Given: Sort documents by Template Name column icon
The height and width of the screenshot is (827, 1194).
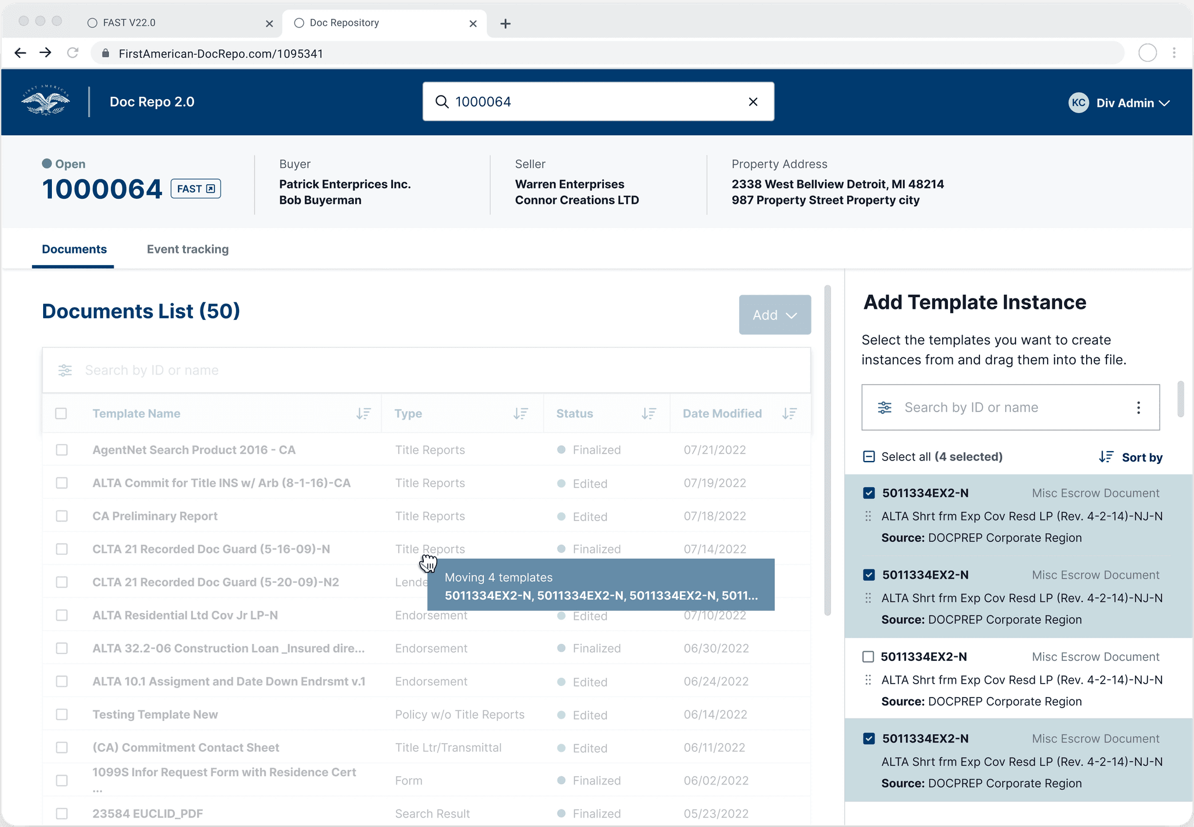Looking at the screenshot, I should click(x=363, y=413).
